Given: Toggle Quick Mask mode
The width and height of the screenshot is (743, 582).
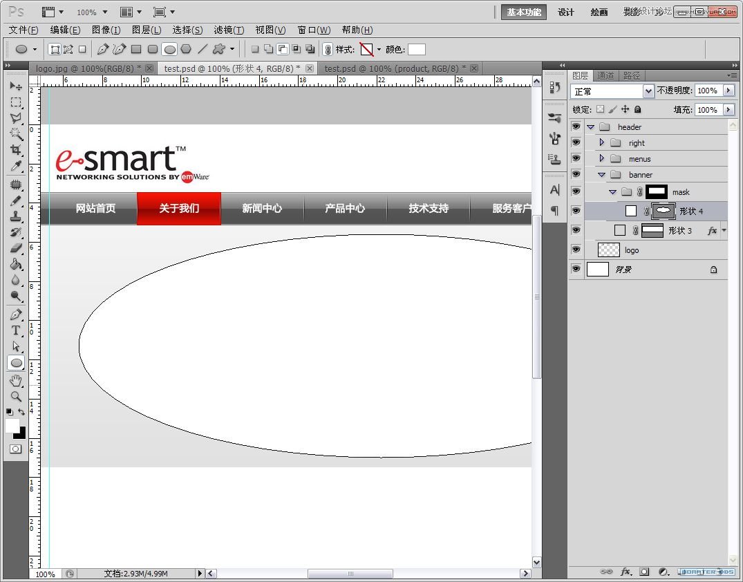Looking at the screenshot, I should [16, 449].
